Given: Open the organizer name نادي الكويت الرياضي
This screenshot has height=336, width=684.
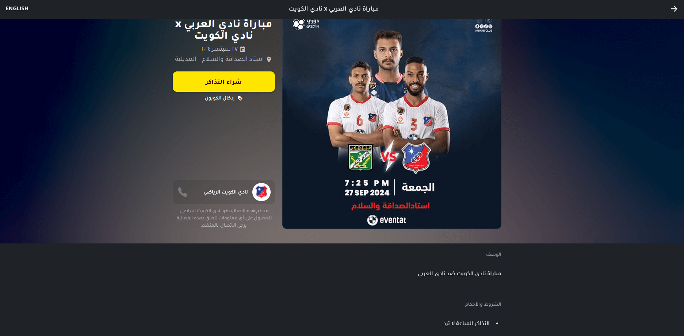Looking at the screenshot, I should click(x=226, y=192).
